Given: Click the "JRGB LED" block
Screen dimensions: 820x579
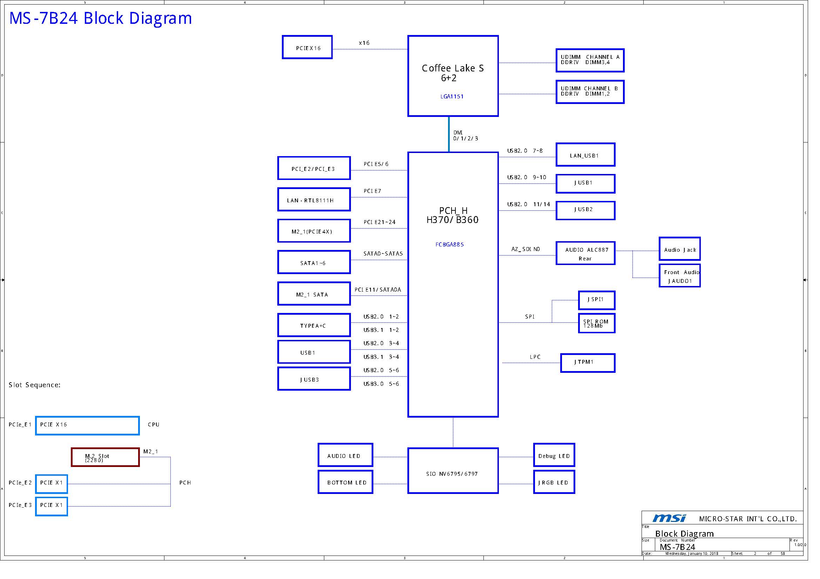Looking at the screenshot, I should coord(554,482).
